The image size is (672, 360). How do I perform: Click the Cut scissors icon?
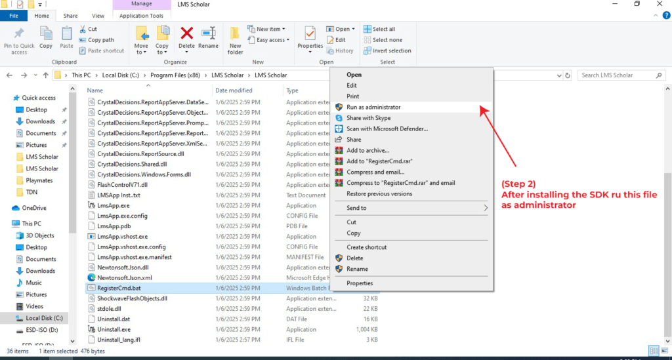pos(83,29)
